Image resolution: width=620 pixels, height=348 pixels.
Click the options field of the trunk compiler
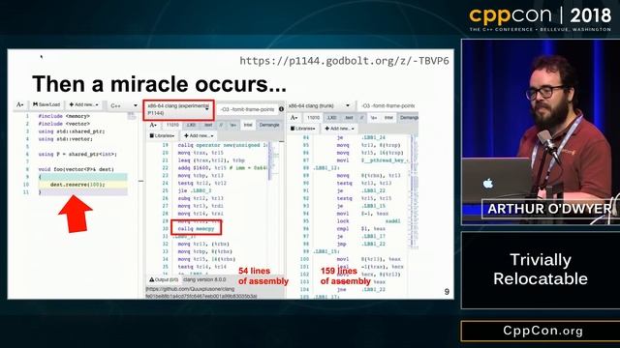pos(387,105)
